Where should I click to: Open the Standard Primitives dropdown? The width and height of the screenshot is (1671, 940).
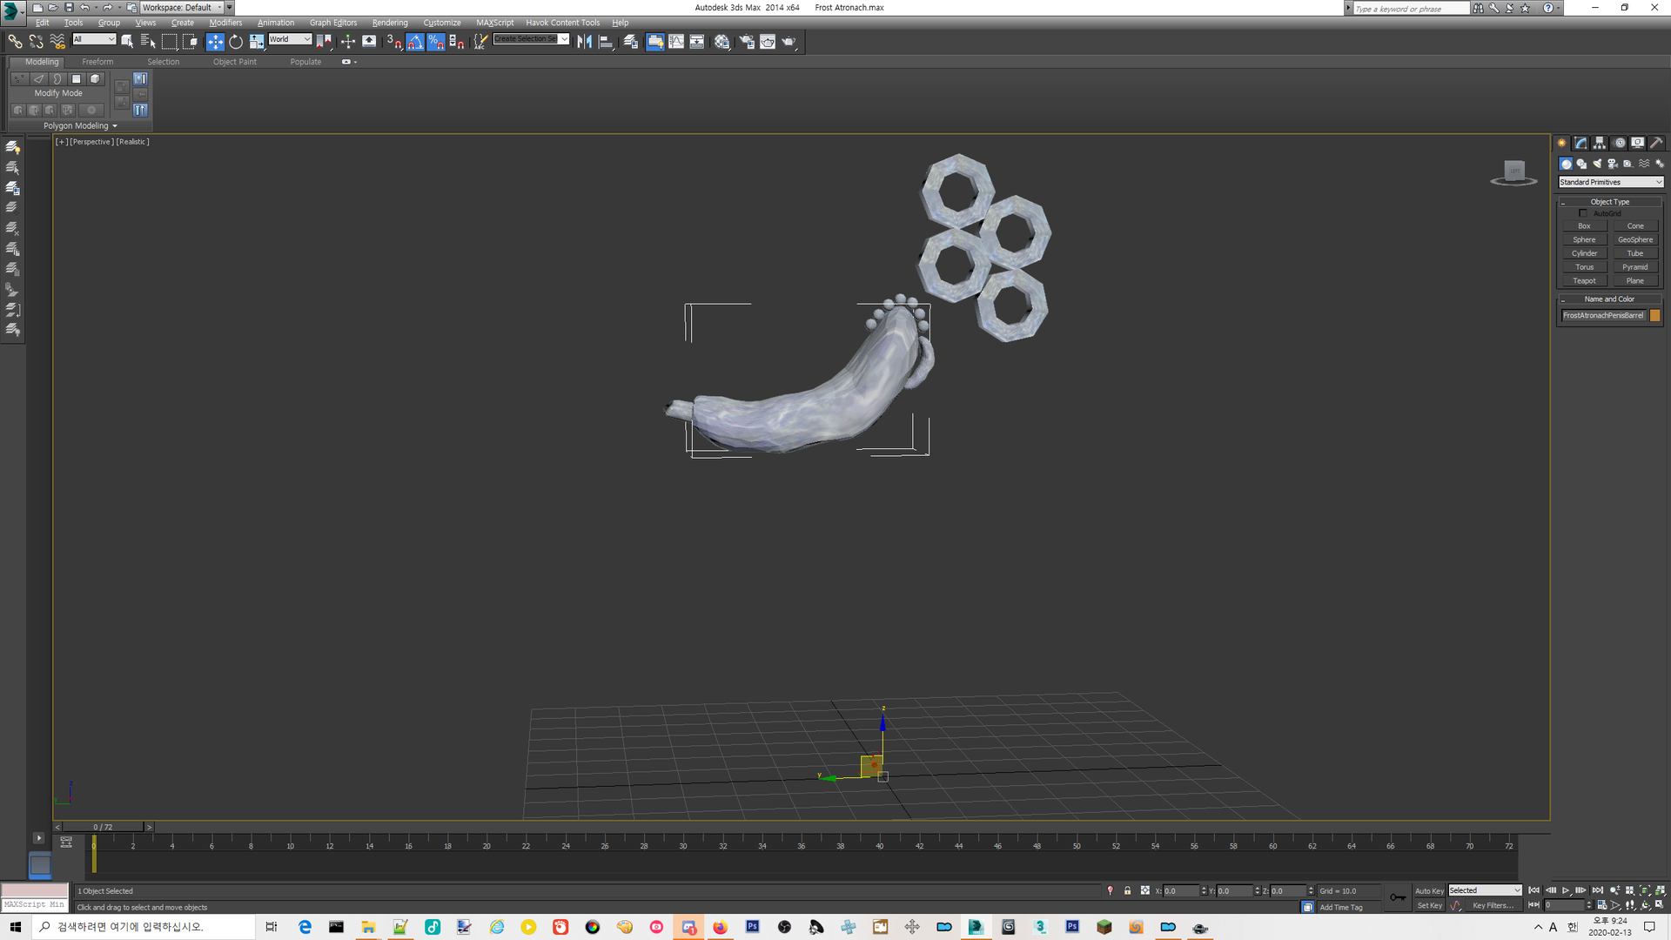coord(1610,182)
